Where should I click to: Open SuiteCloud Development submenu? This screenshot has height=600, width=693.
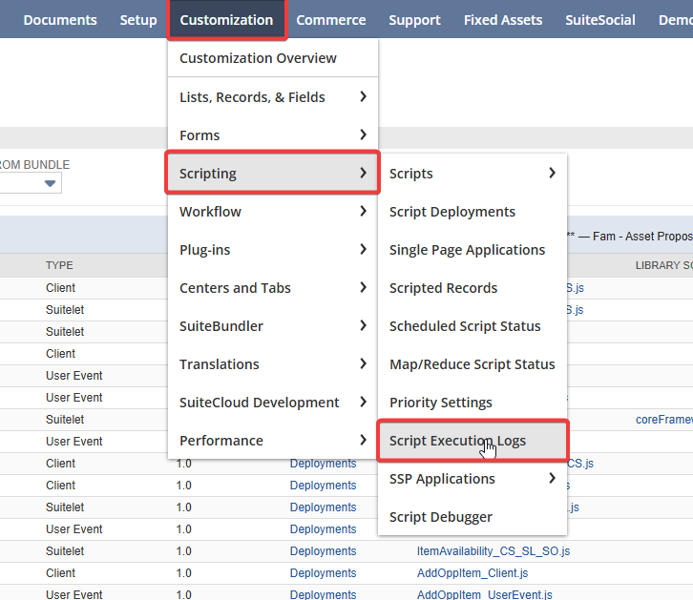[273, 403]
